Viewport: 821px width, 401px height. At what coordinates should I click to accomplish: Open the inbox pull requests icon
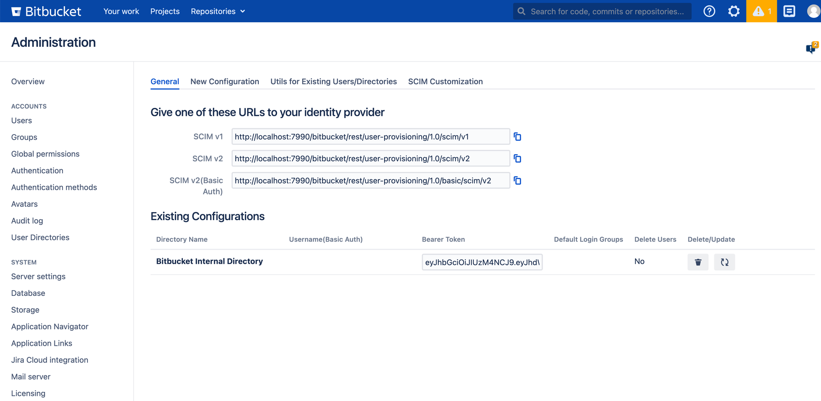tap(789, 11)
